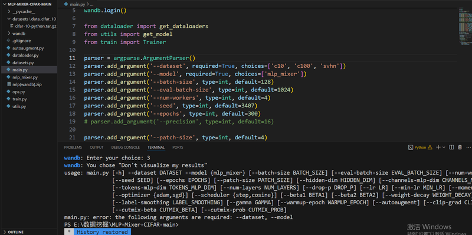Click 'default=1024' in eval-batch-size line
472x235 pixels.
[x=271, y=90]
